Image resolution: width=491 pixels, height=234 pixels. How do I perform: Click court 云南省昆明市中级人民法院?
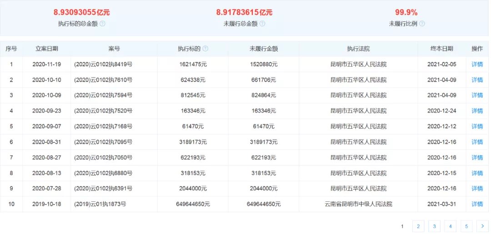click(x=359, y=205)
